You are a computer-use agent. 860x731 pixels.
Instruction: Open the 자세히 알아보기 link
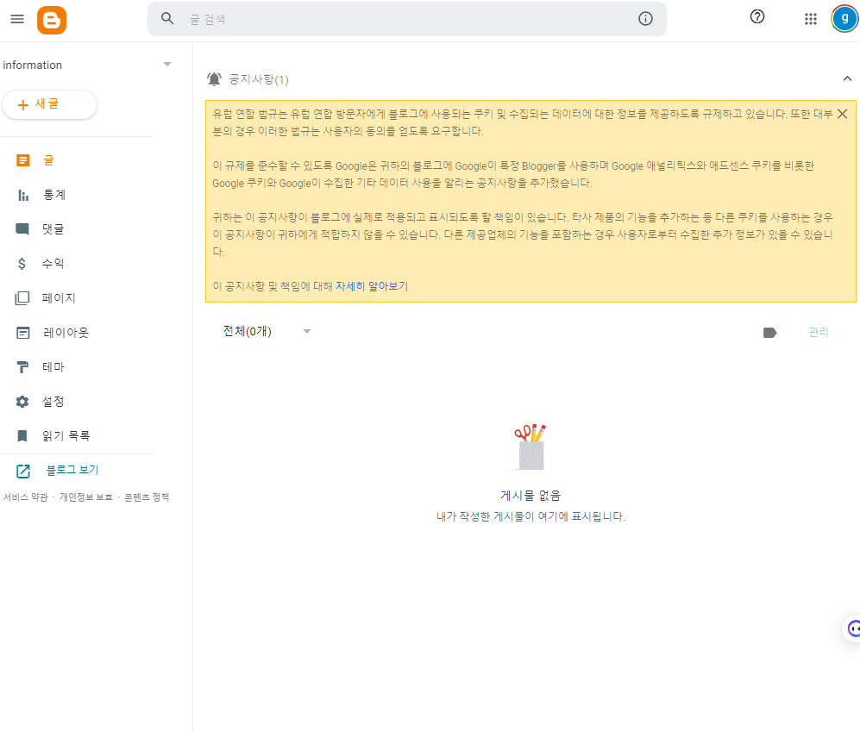[x=372, y=286]
